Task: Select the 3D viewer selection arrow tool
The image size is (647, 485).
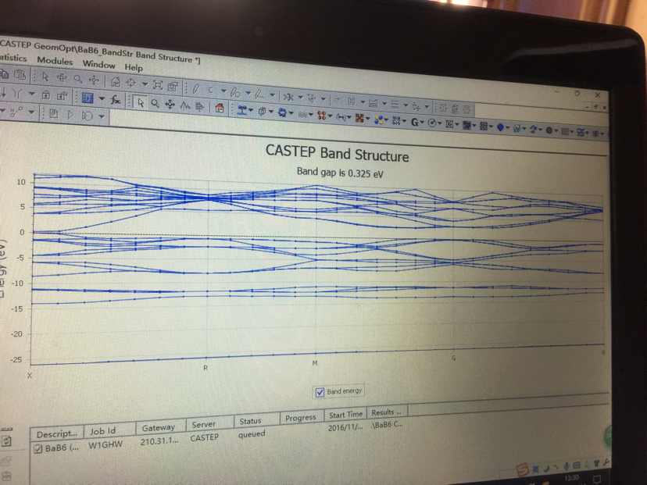Action: (x=45, y=77)
